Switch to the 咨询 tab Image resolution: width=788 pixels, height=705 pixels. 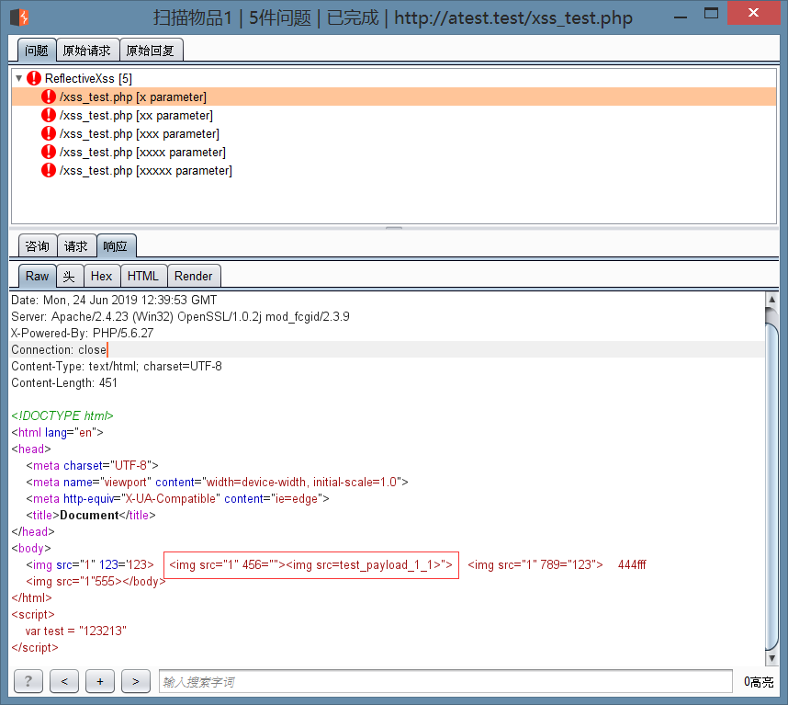coord(38,246)
